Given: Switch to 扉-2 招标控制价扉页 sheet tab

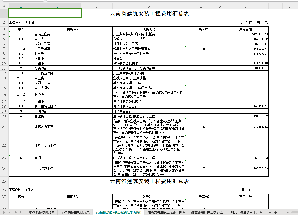Looking at the screenshot, I should (x=75, y=212).
